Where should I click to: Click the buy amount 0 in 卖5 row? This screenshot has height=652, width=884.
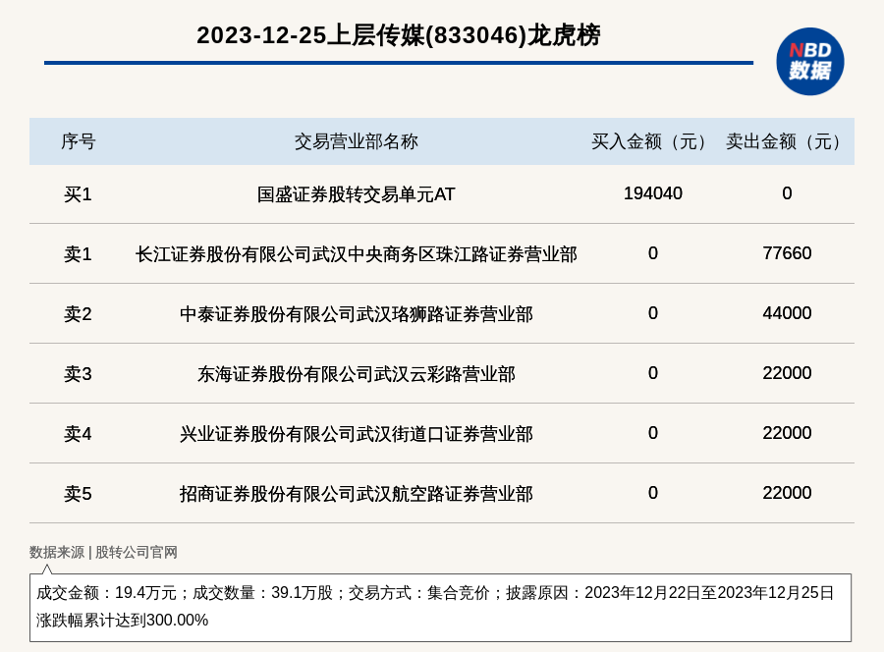coord(653,493)
